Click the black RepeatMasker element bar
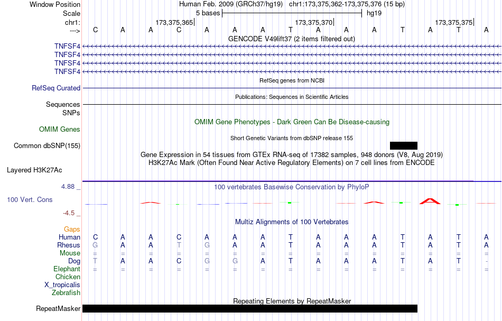The image size is (502, 321). [250, 308]
